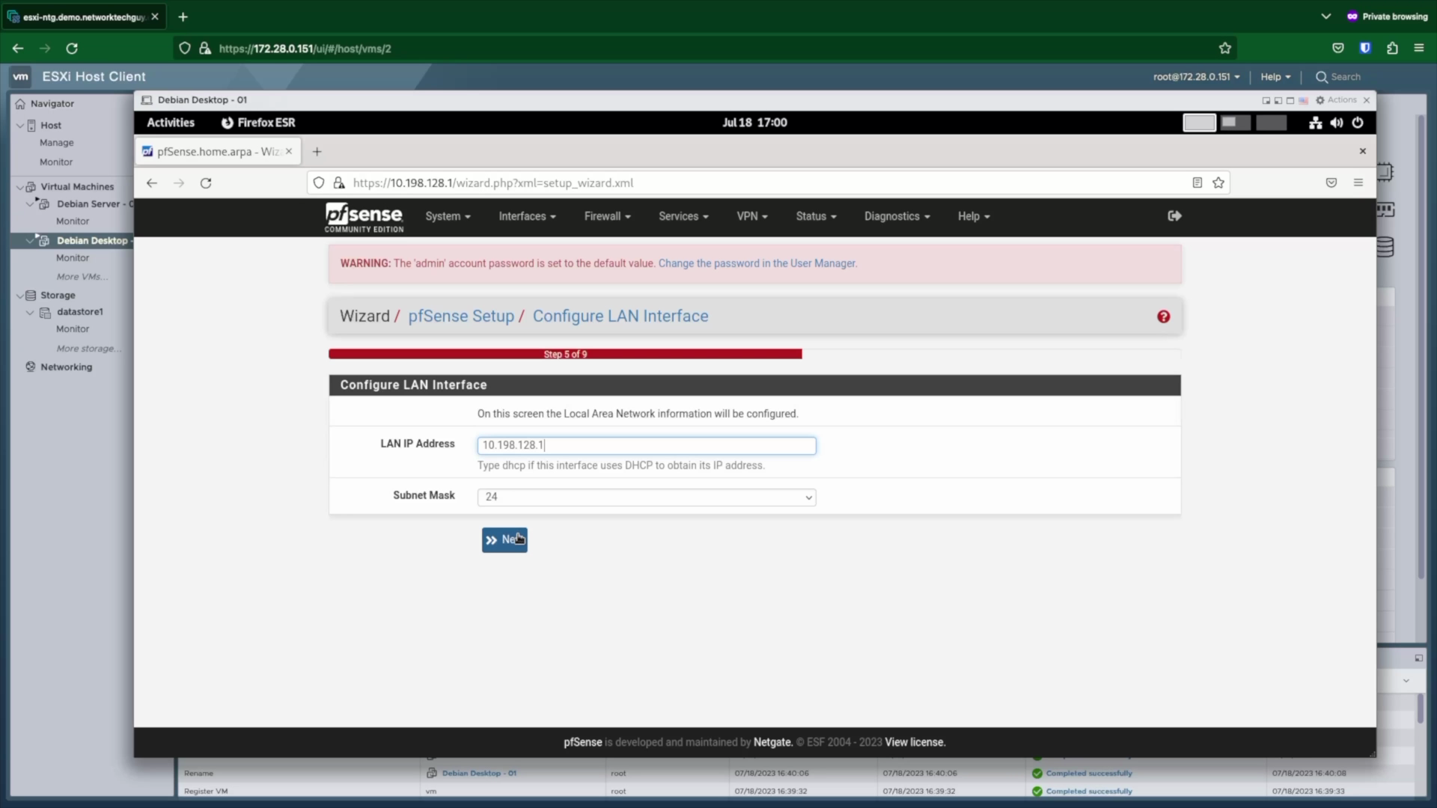Open inner Firefox hamburger menu

1358,183
